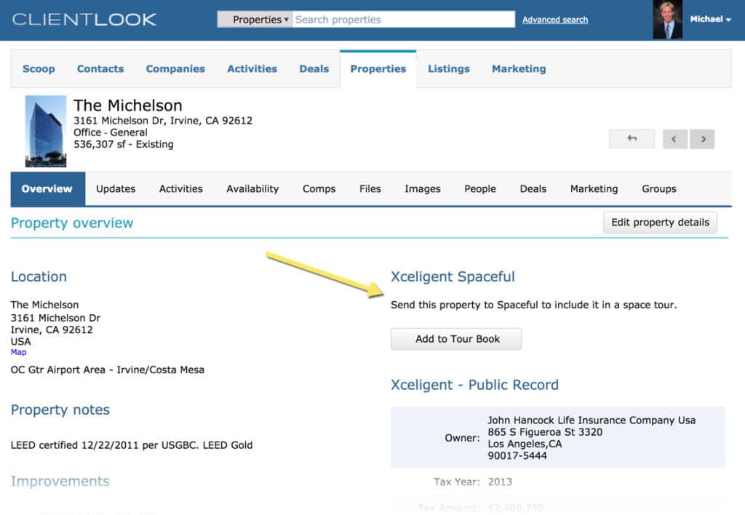Image resolution: width=745 pixels, height=515 pixels.
Task: Click the title "The Michelson" heading
Action: [128, 105]
